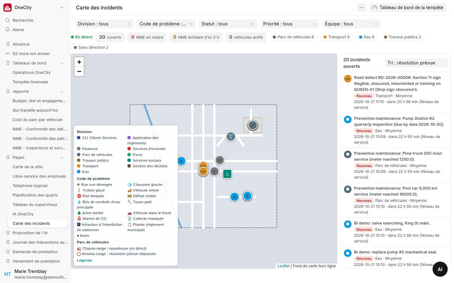Image resolution: width=454 pixels, height=283 pixels.
Task: Toggle the Eau 5 filter chip
Action: [367, 37]
